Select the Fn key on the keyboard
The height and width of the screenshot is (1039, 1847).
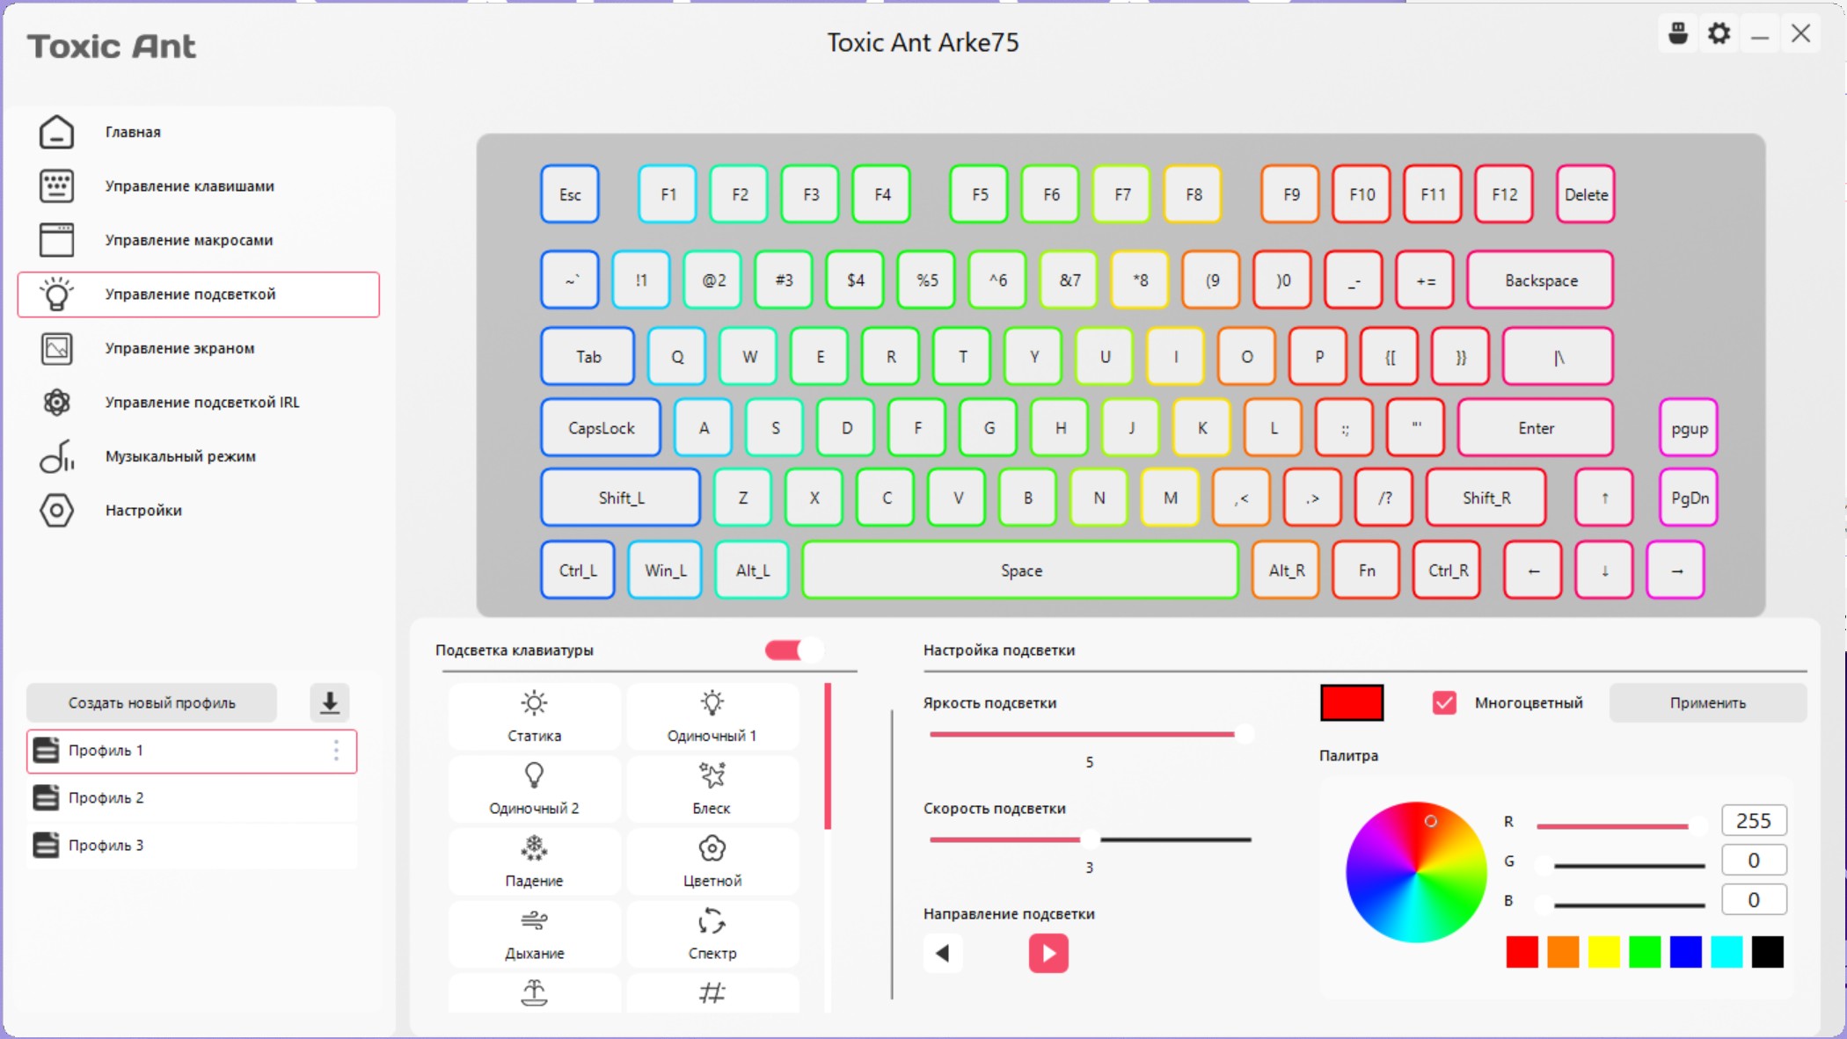coord(1367,570)
